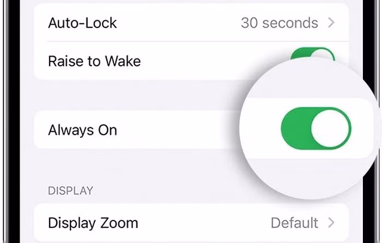Click the DISPLAY section header
382x243 pixels.
pos(70,191)
